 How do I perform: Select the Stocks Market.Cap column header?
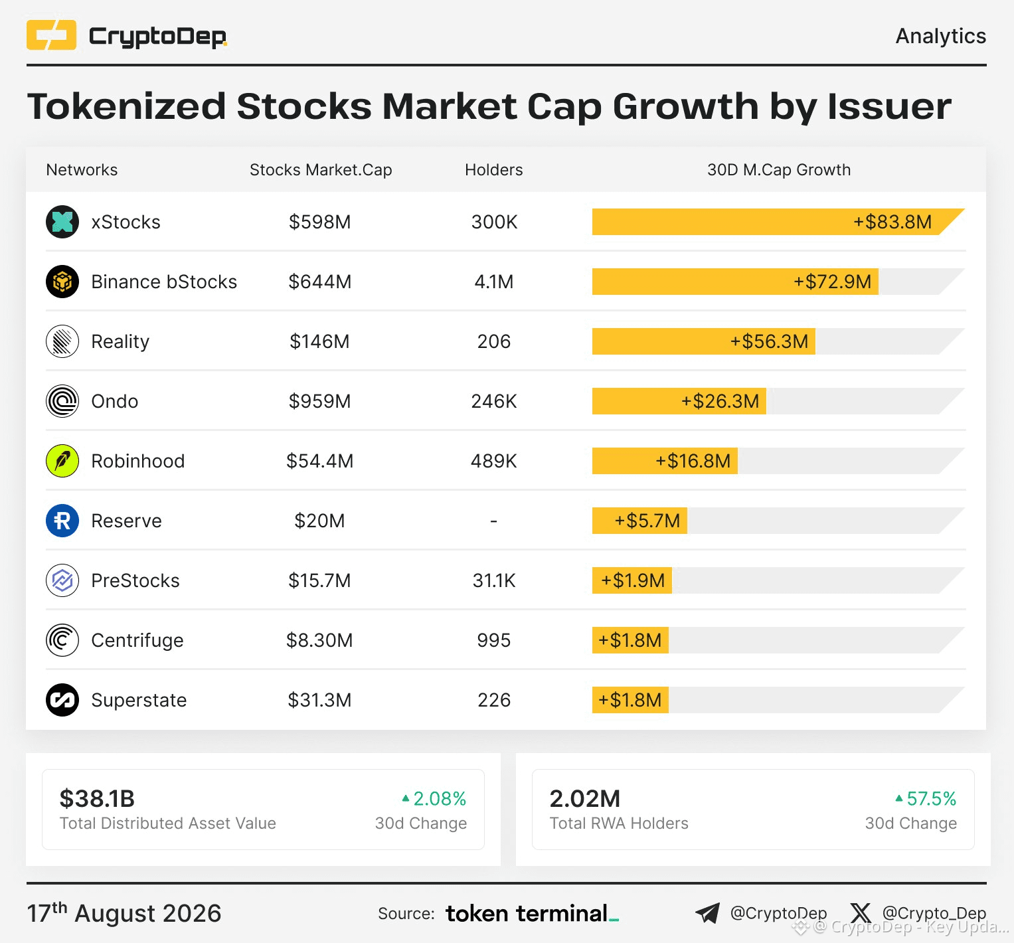(x=321, y=170)
